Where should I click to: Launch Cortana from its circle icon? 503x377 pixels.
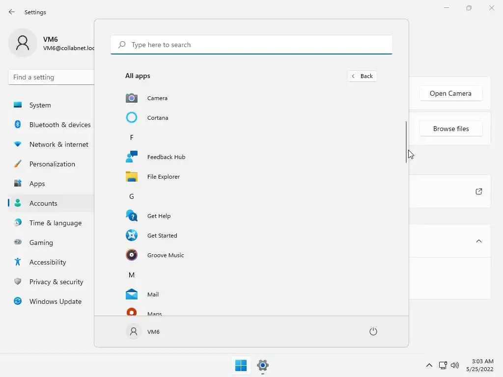(132, 118)
